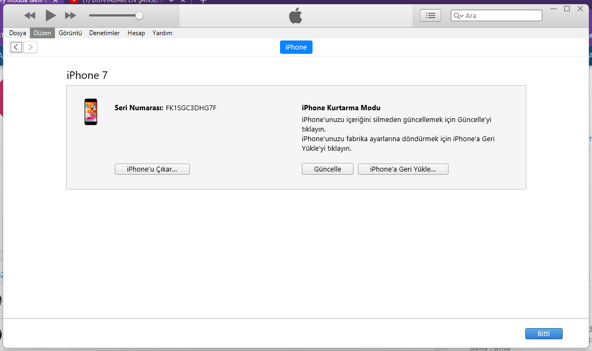Select the blue iPhone tab

[x=296, y=47]
